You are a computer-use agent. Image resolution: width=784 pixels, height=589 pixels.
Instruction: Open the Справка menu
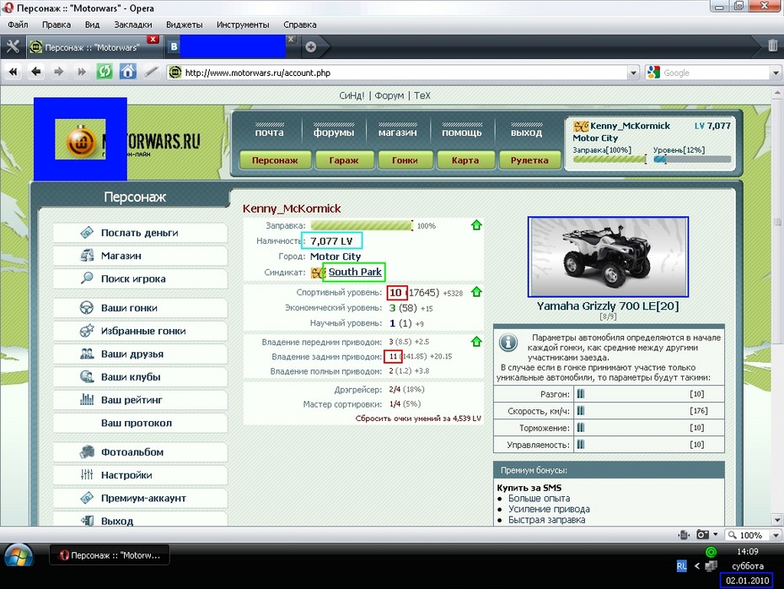(300, 24)
